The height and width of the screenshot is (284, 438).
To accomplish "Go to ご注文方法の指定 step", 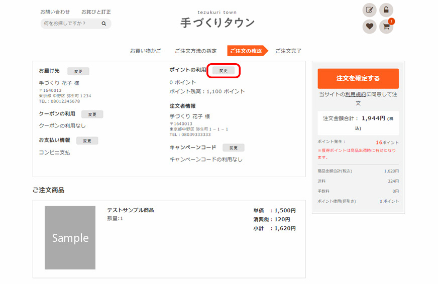I will [x=196, y=51].
